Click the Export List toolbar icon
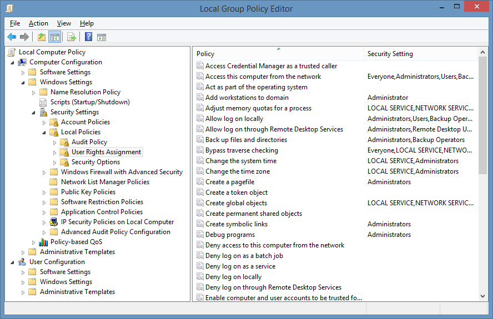493x319 pixels. point(71,37)
